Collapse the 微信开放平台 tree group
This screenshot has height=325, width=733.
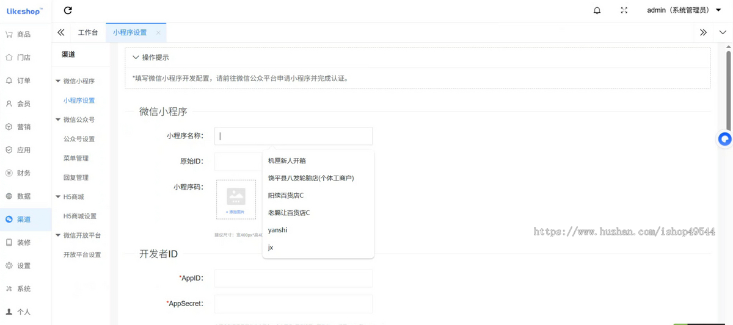click(x=58, y=235)
